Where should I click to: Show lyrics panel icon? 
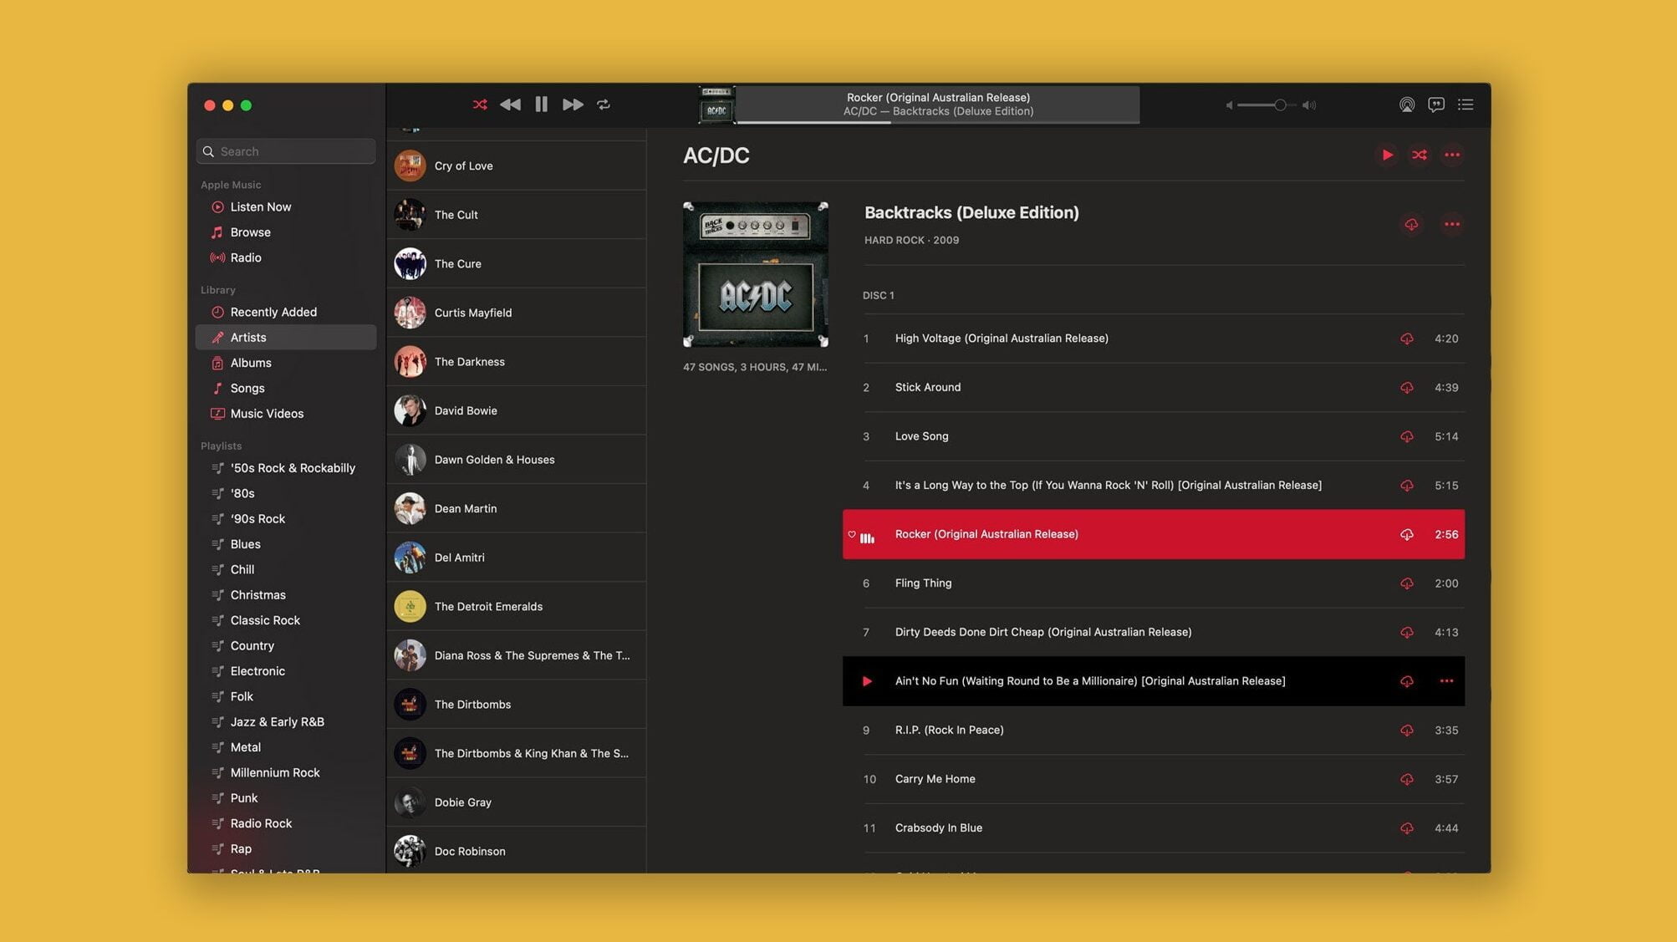[x=1436, y=104]
